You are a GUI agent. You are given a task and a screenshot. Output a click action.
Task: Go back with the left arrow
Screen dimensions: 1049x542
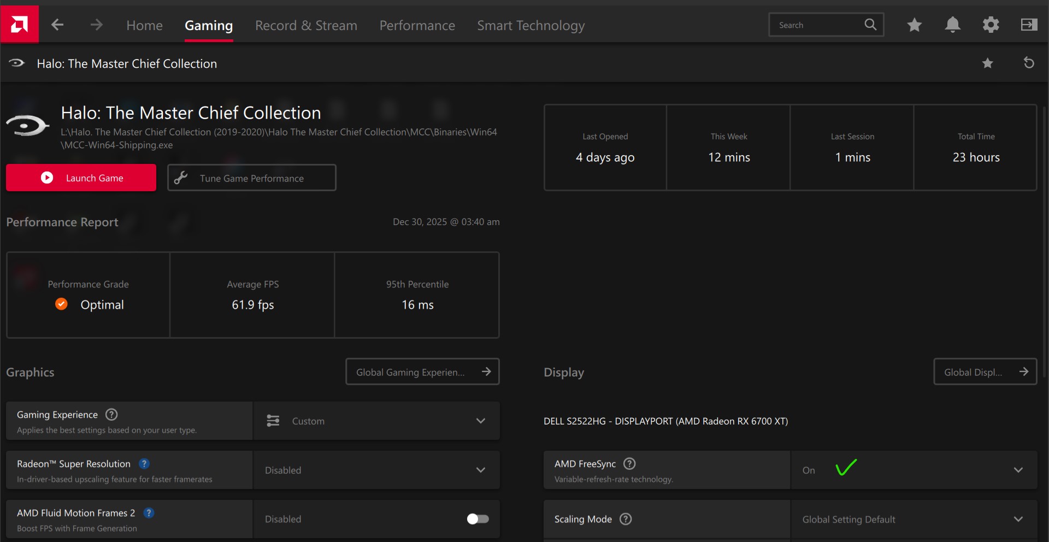(57, 25)
